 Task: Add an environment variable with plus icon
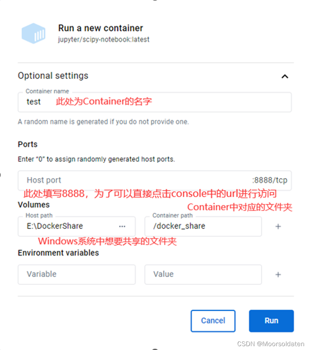(278, 275)
